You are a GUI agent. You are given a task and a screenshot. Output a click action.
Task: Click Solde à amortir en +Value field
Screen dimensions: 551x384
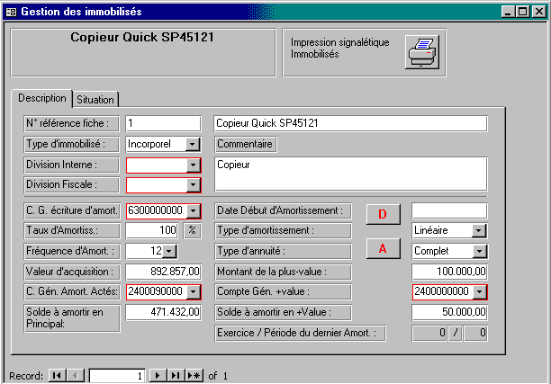coord(449,312)
